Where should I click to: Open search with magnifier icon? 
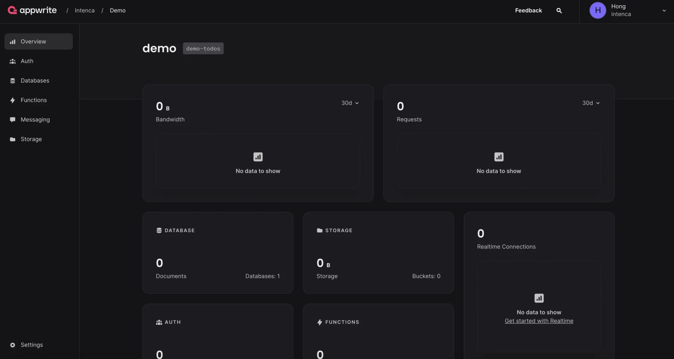[x=559, y=11]
